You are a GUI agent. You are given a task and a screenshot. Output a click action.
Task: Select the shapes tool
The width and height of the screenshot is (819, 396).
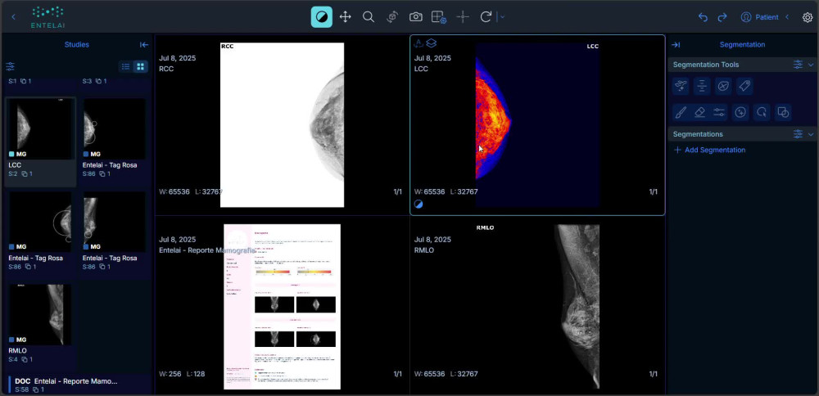click(782, 112)
